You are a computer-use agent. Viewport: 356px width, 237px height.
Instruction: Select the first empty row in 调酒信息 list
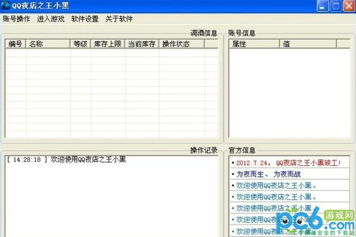111,53
